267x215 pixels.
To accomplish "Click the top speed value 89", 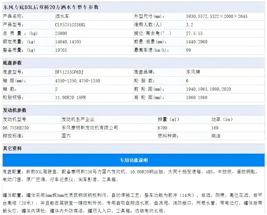I will (189, 50).
